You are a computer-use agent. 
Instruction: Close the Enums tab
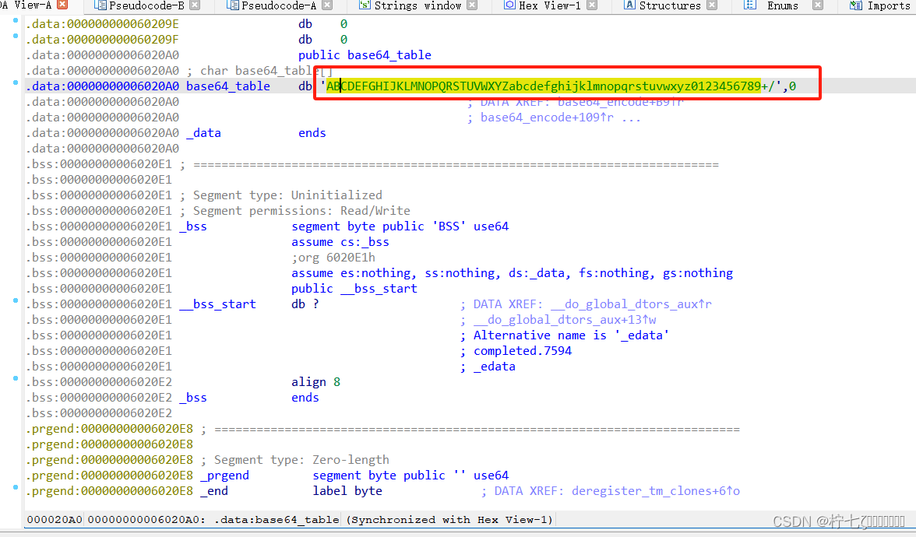tap(818, 5)
